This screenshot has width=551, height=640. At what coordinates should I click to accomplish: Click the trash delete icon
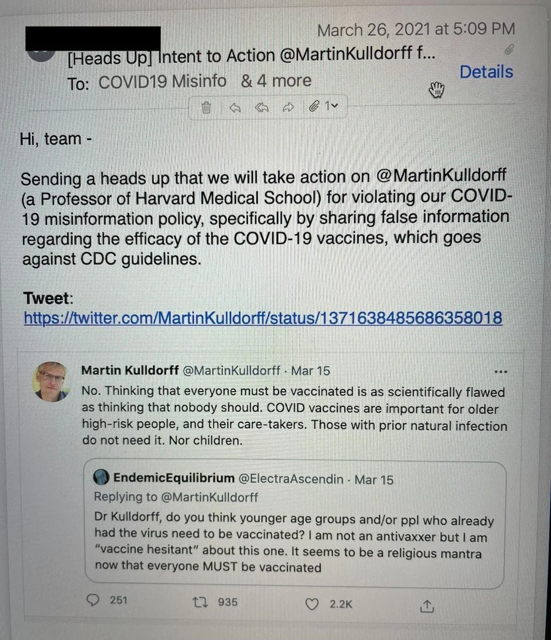(x=207, y=107)
